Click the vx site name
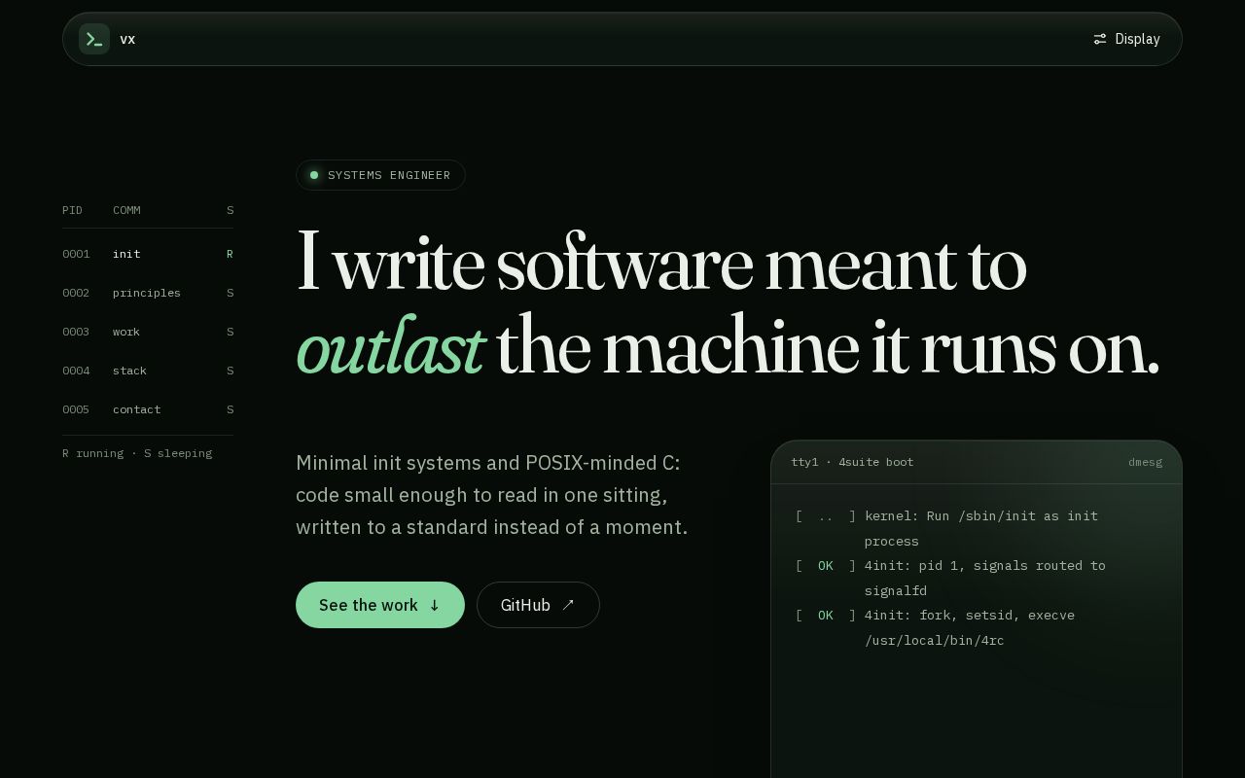 pos(127,39)
